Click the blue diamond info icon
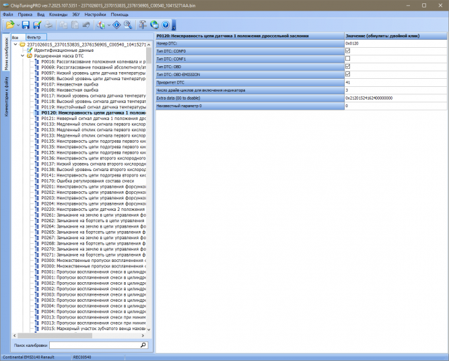449x361 pixels. pyautogui.click(x=116, y=25)
